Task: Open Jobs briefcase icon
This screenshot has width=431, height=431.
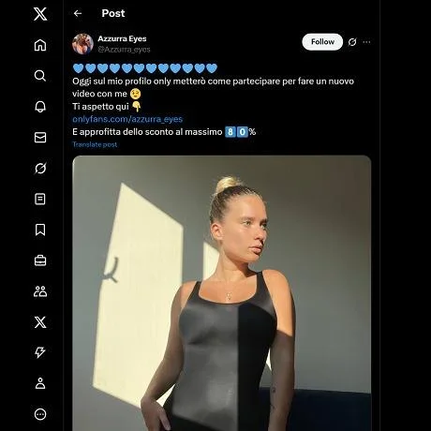Action: (40, 260)
